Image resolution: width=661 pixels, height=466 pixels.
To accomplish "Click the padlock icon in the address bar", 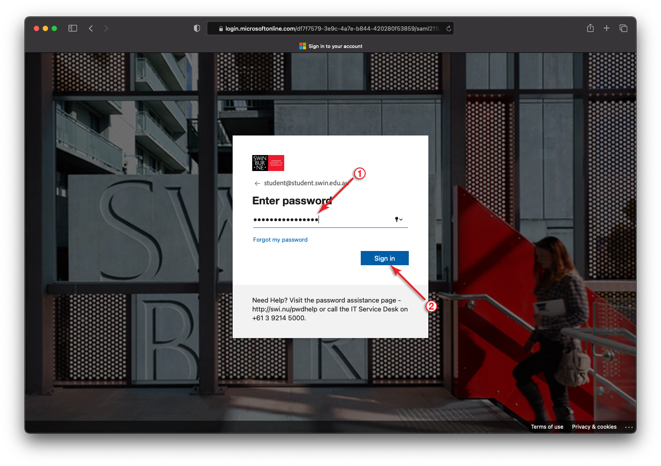I will click(221, 29).
